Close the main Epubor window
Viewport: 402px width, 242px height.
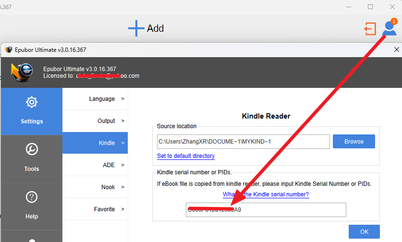[392, 7]
